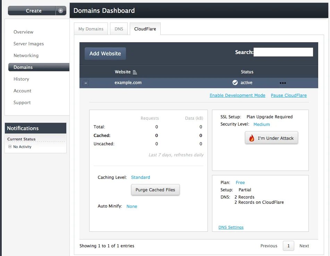330x256 pixels.
Task: Select the CloudFlare tab
Action: click(x=145, y=29)
